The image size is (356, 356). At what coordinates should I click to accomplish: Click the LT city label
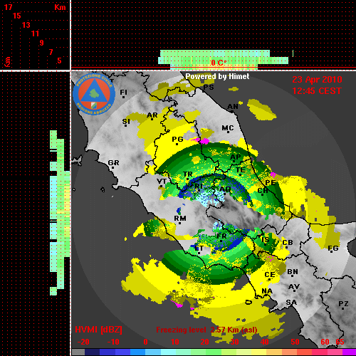199,248
